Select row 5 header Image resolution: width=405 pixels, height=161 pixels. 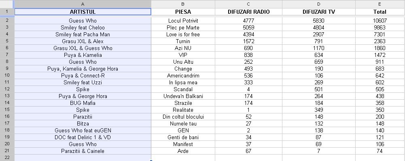(7, 41)
